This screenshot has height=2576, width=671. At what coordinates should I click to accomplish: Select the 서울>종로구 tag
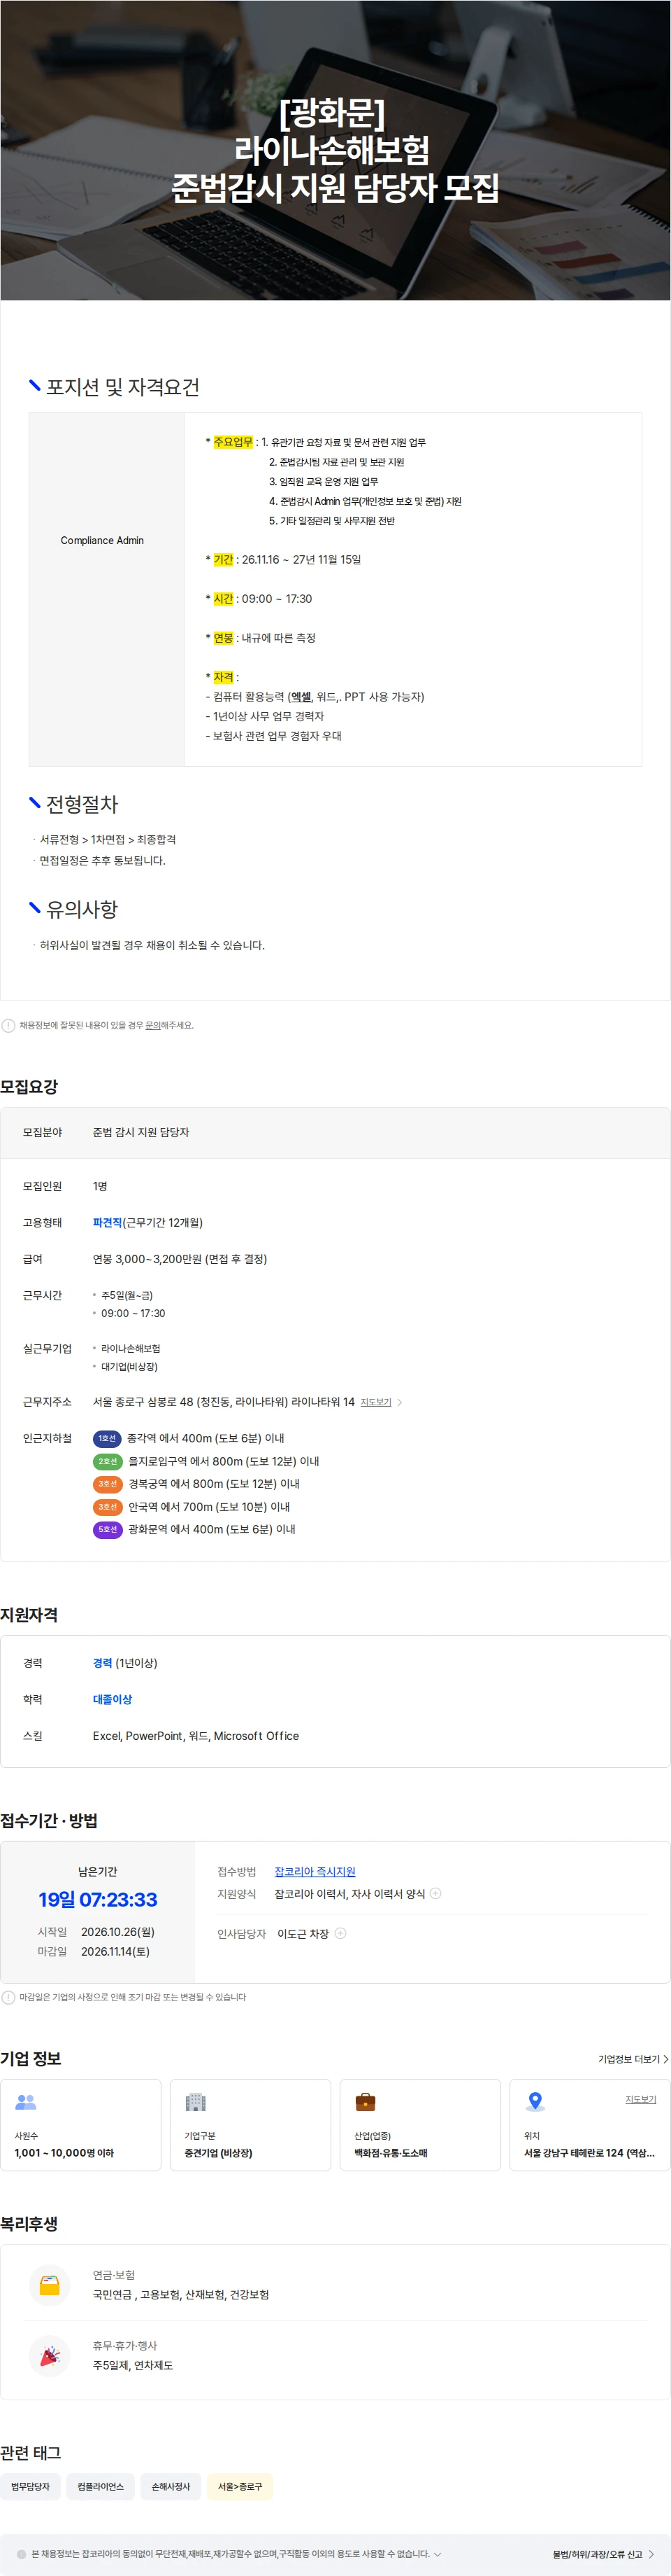tap(240, 2486)
